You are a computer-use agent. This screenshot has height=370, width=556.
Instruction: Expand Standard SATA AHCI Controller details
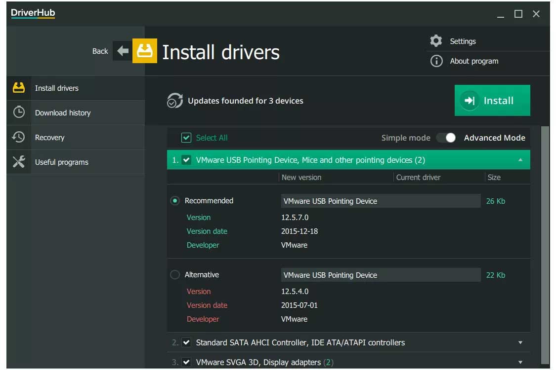[520, 342]
